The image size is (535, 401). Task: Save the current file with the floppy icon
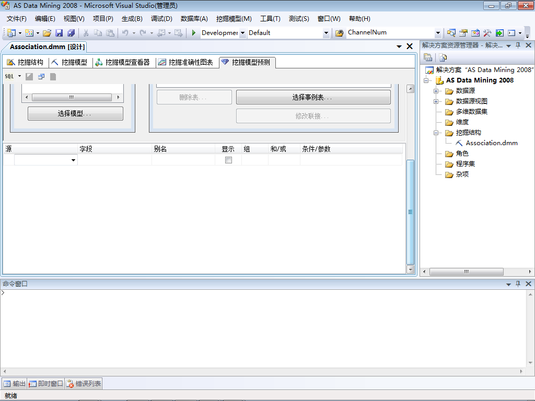[x=59, y=33]
